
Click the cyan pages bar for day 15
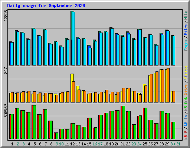(90, 57)
